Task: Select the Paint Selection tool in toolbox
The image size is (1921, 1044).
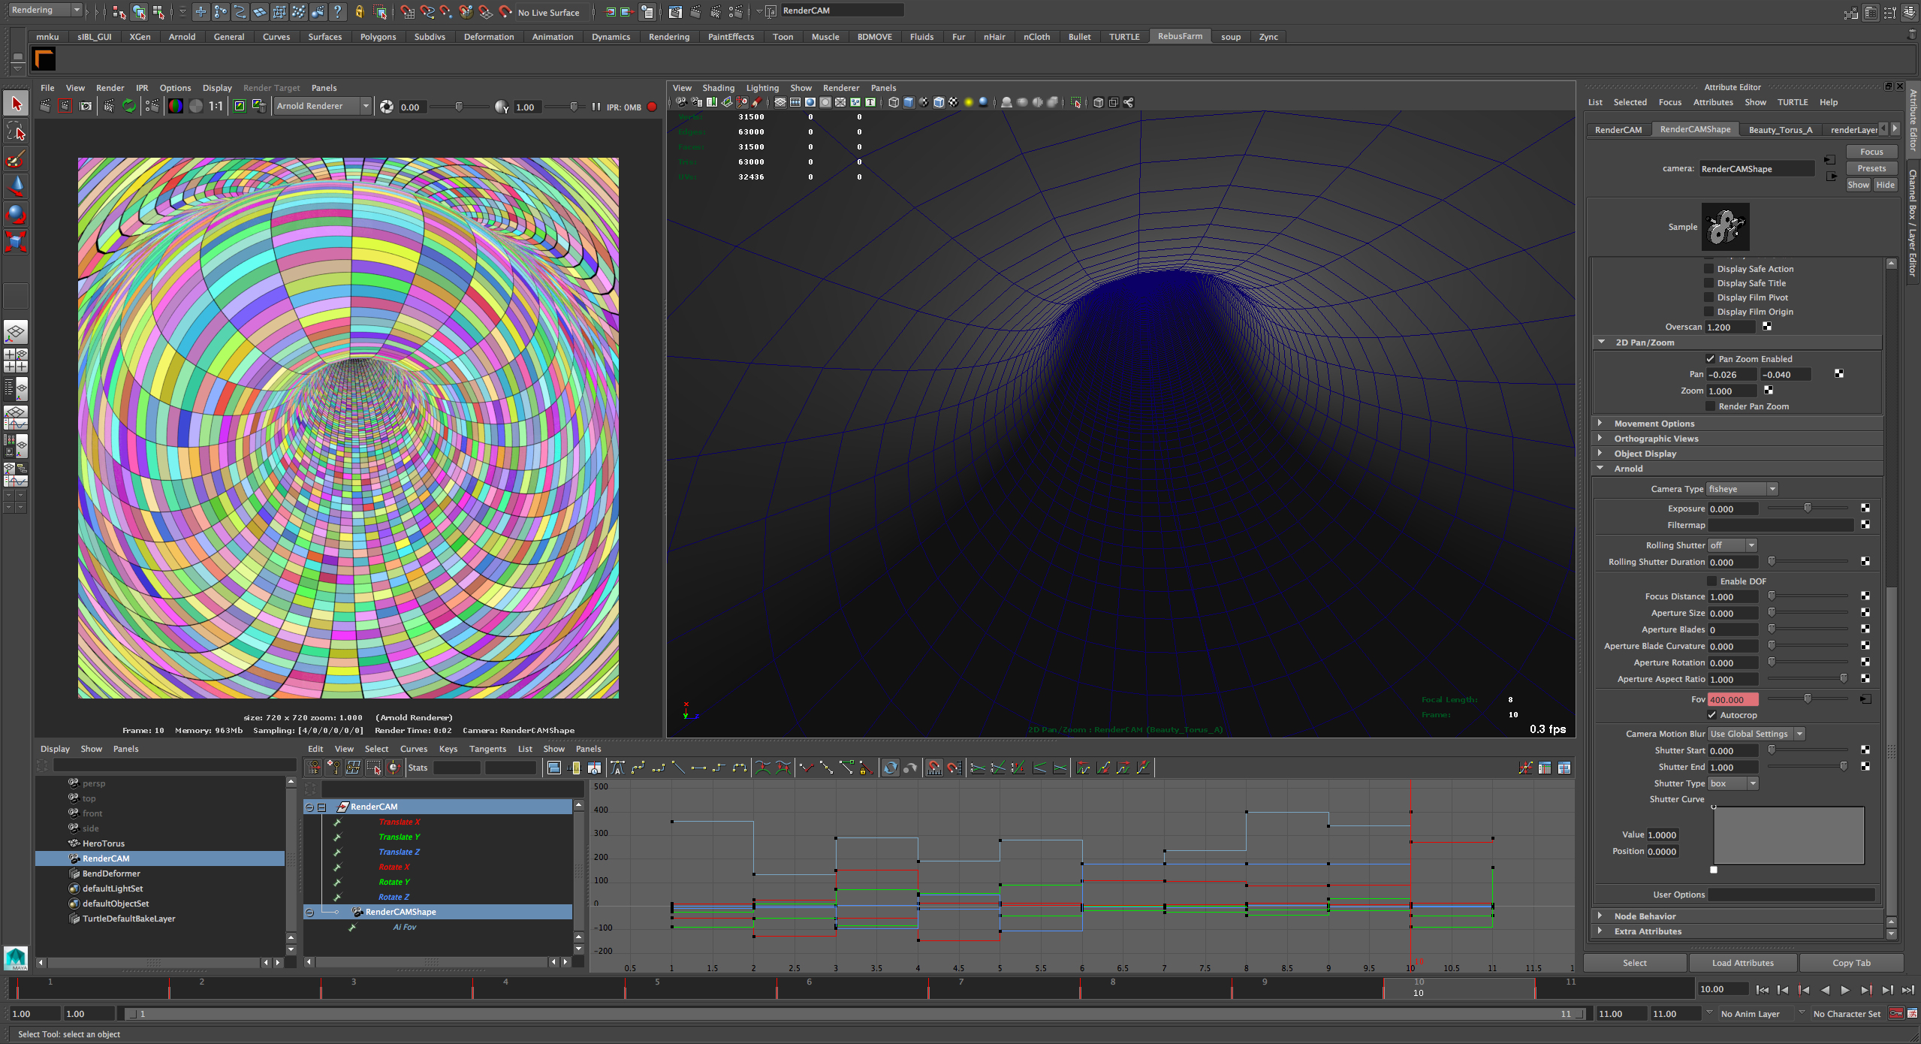Action: click(16, 159)
